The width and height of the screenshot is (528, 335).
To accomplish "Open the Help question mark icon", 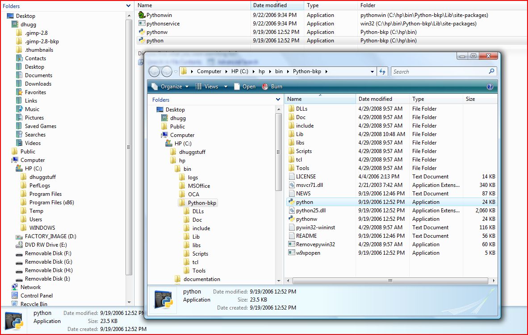I will click(x=490, y=87).
